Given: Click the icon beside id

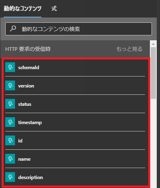Looking at the screenshot, I should click(x=10, y=140).
